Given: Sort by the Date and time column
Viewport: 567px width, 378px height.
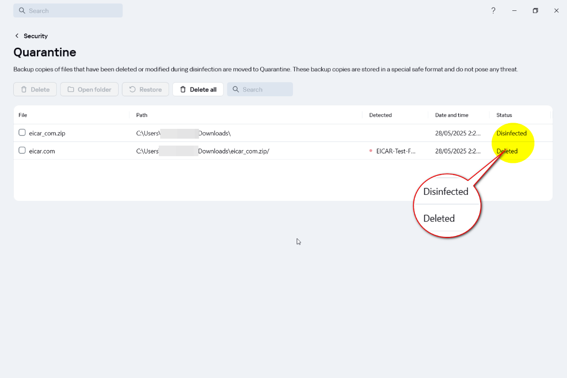Looking at the screenshot, I should pos(451,115).
